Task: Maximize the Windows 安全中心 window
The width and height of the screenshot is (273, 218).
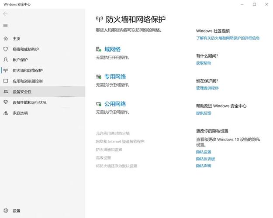Action: (x=254, y=4)
